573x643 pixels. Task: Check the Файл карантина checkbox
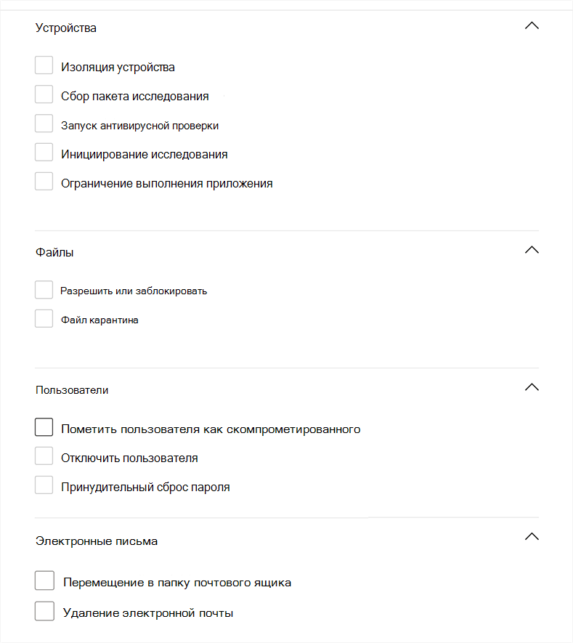click(x=44, y=319)
